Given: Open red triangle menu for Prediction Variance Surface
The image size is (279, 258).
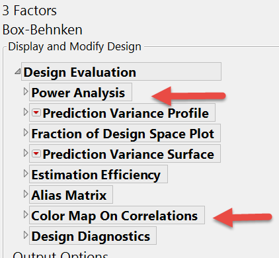Looking at the screenshot, I should point(36,153).
